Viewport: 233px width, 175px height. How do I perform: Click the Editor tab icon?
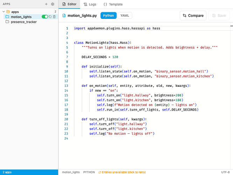64,4
